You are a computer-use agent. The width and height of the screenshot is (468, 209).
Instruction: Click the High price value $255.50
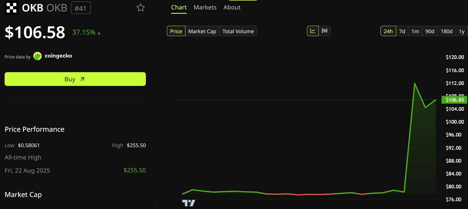[x=136, y=145]
